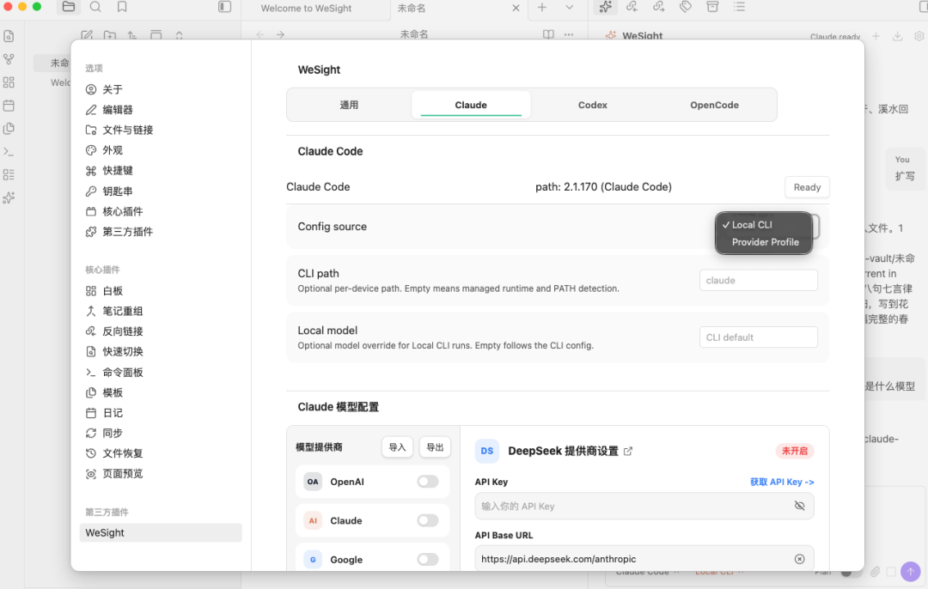Viewport: 928px width, 589px height.
Task: Click the Local model input field
Action: click(x=758, y=337)
